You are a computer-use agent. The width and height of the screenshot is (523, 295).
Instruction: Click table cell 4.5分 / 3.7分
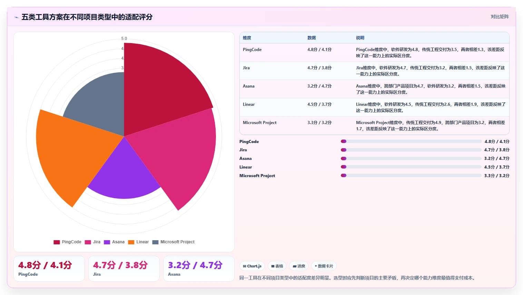coord(319,104)
